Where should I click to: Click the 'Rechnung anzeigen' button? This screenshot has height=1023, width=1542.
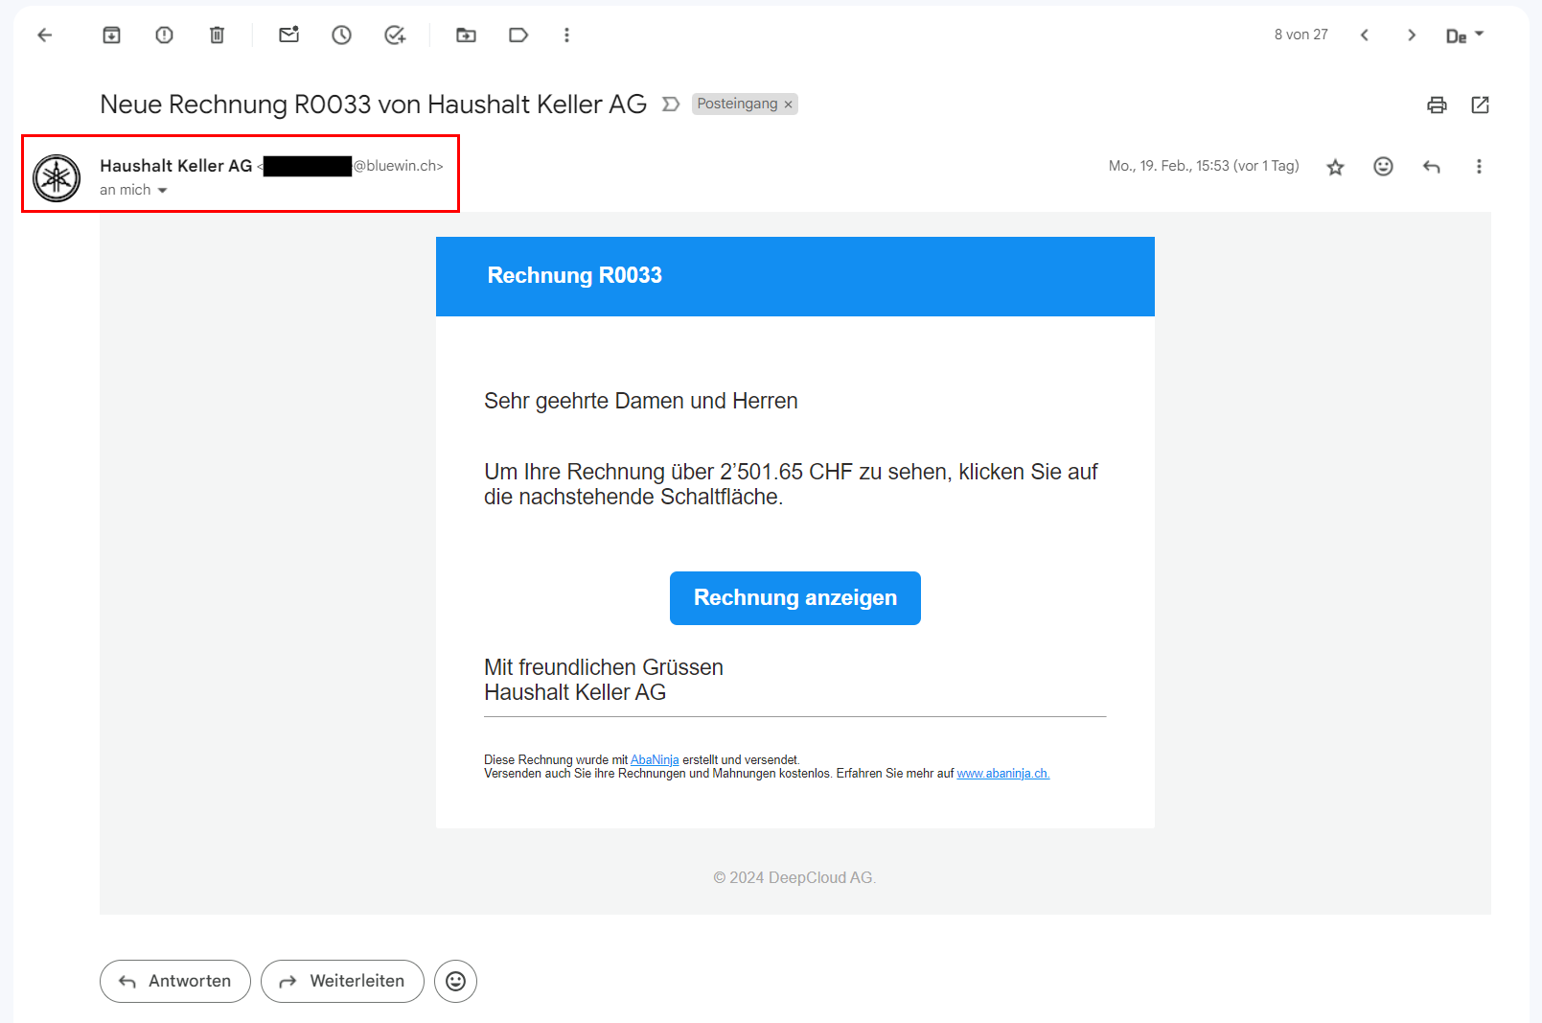794,598
